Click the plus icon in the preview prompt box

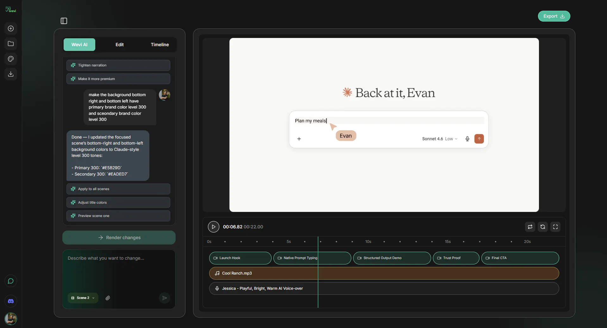point(299,139)
